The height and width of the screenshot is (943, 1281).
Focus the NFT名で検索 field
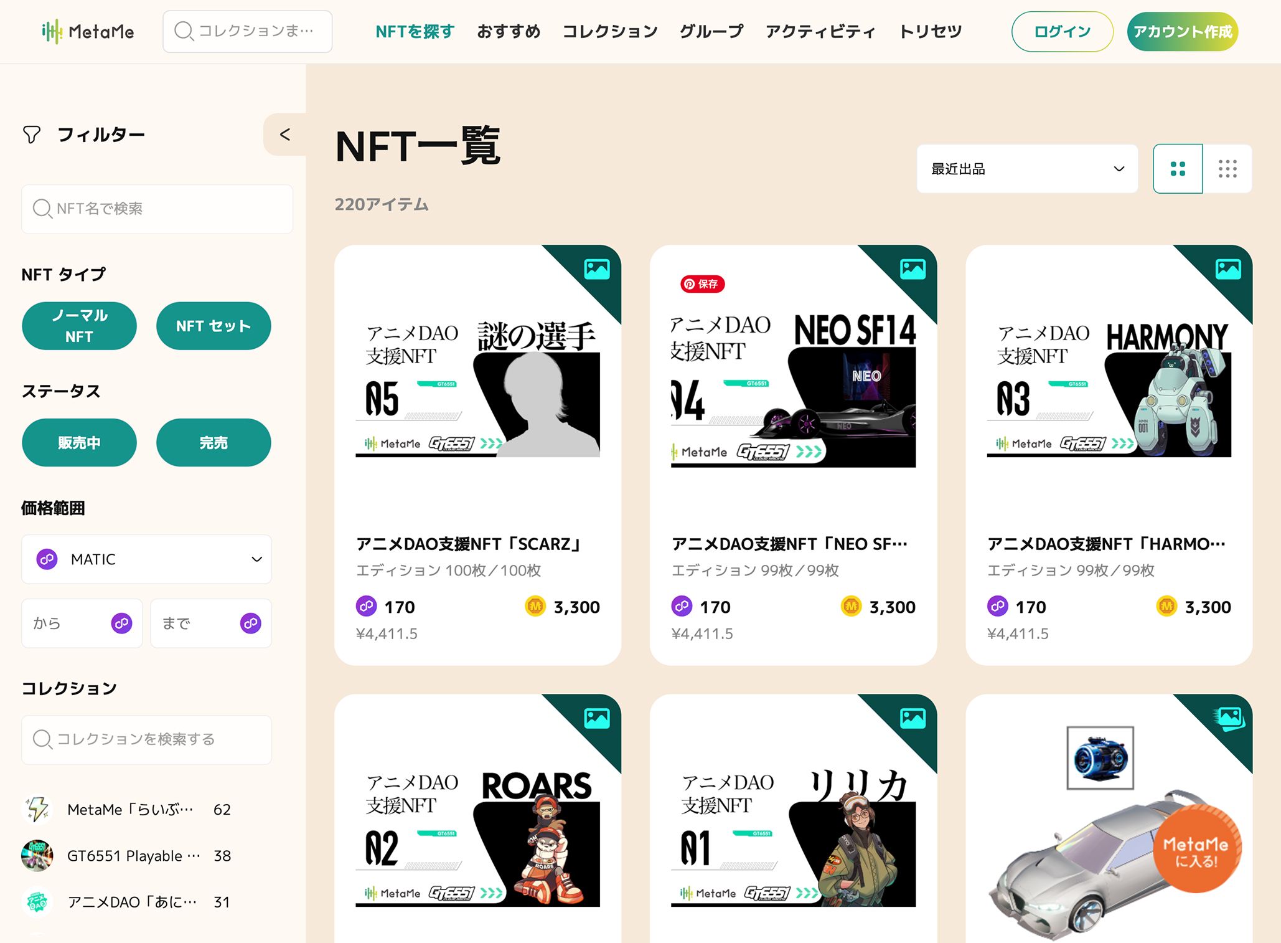[157, 209]
